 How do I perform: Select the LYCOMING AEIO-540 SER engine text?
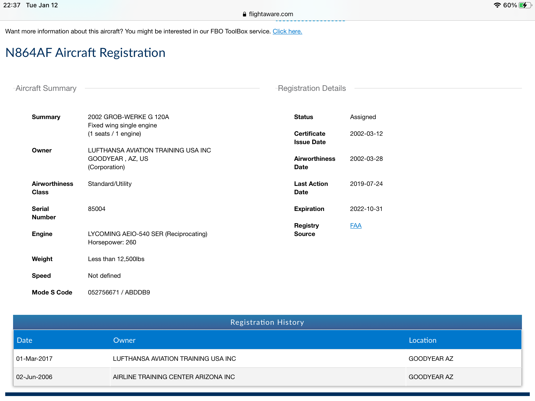click(148, 234)
